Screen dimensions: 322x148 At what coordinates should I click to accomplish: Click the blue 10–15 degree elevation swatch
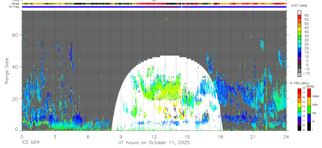pos(299,54)
